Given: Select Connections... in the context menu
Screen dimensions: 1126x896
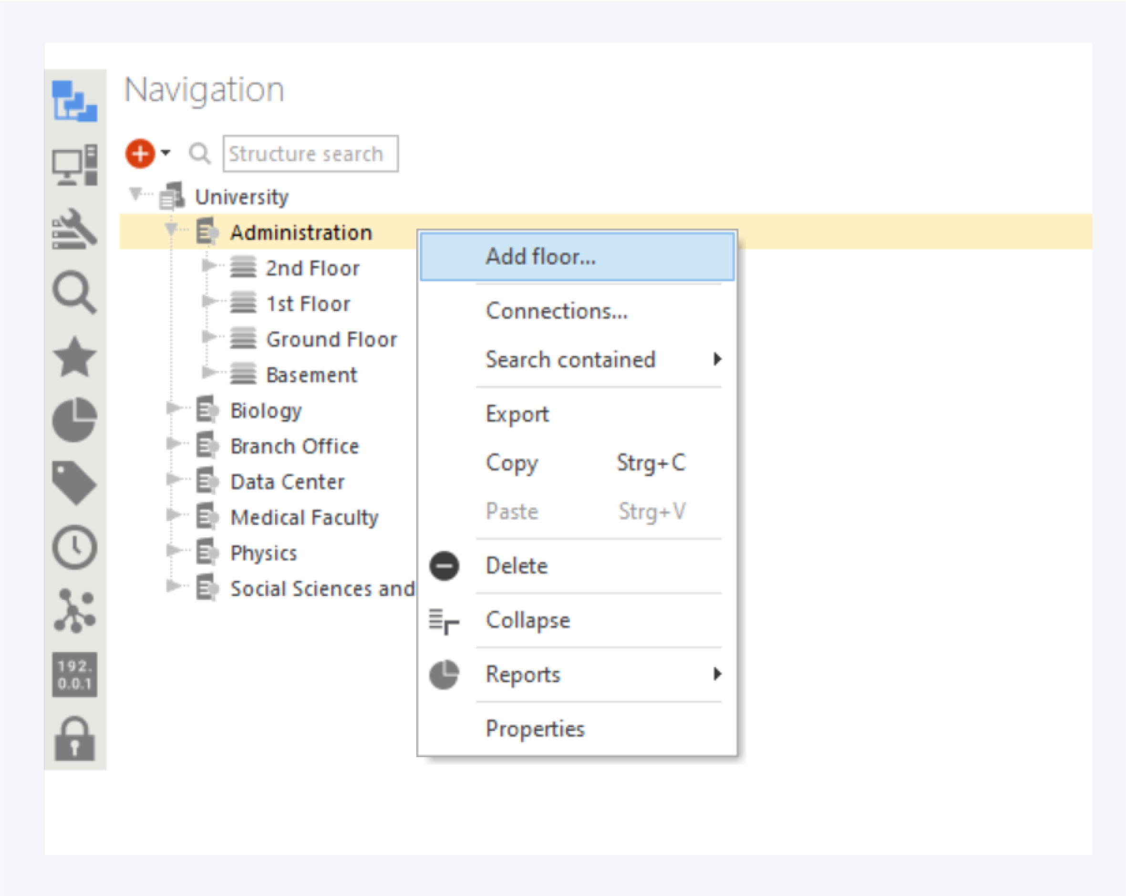Looking at the screenshot, I should point(557,311).
